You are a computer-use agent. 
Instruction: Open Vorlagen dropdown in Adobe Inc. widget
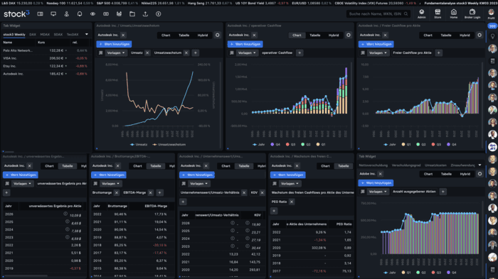coord(378,192)
